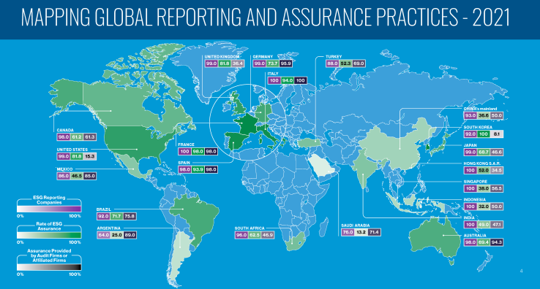The width and height of the screenshot is (540, 289).
Task: Click the 'Rate of ESG Assurance' legend heading
Action: click(x=49, y=226)
